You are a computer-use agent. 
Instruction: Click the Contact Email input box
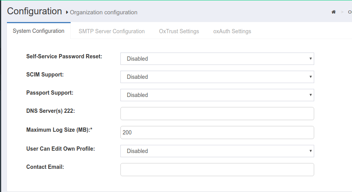[x=217, y=170]
